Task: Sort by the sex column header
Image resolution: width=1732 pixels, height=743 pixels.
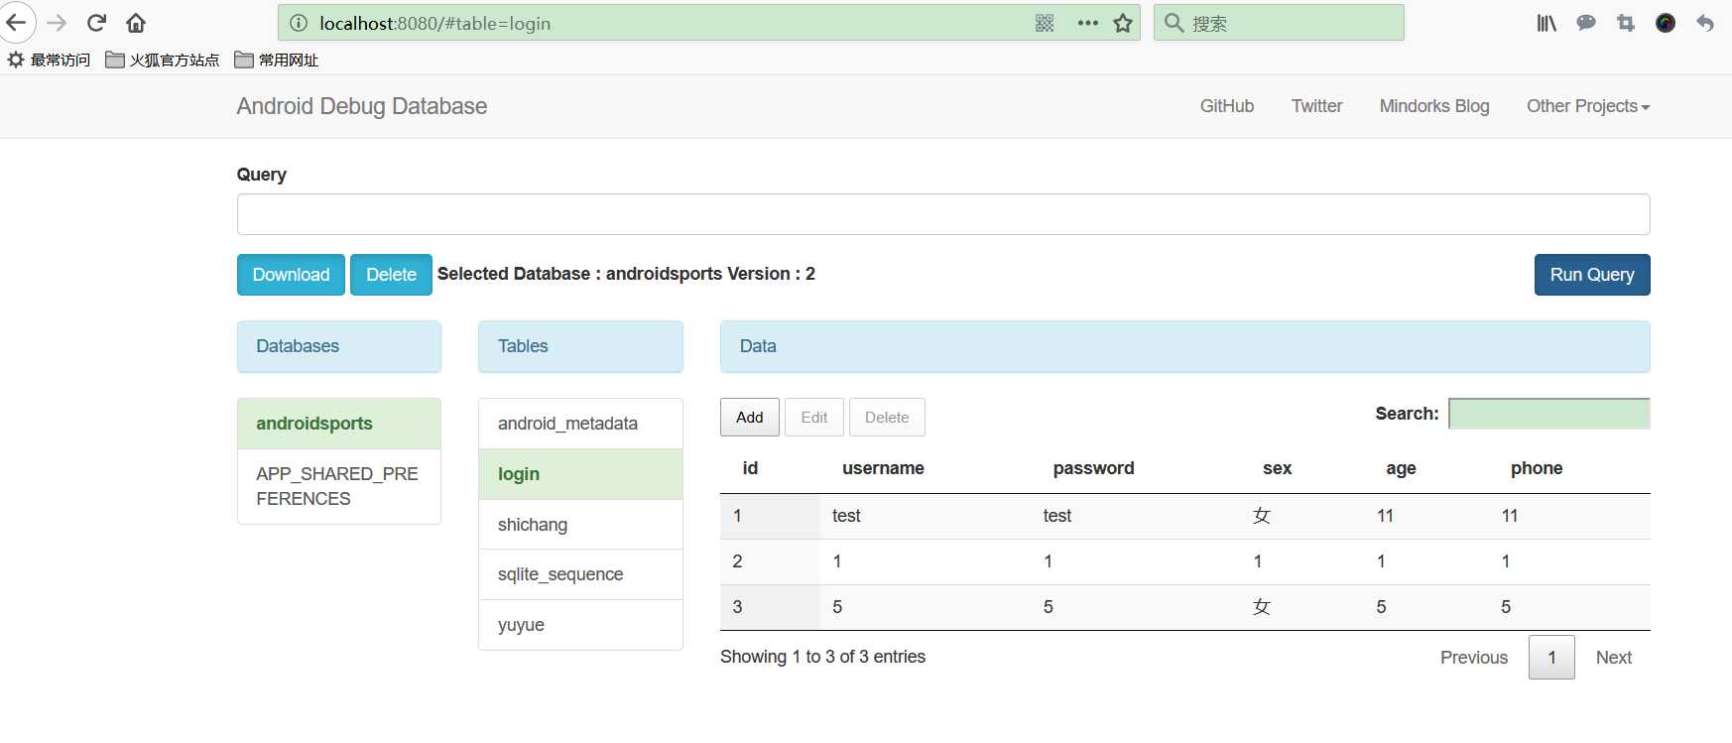Action: 1277,468
